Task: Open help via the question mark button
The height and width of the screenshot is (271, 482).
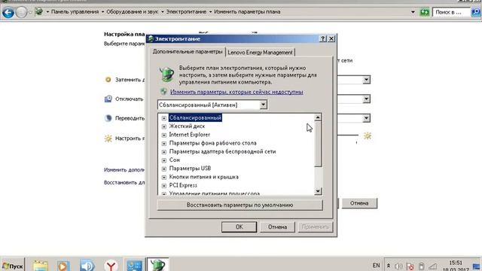Action: tap(323, 38)
